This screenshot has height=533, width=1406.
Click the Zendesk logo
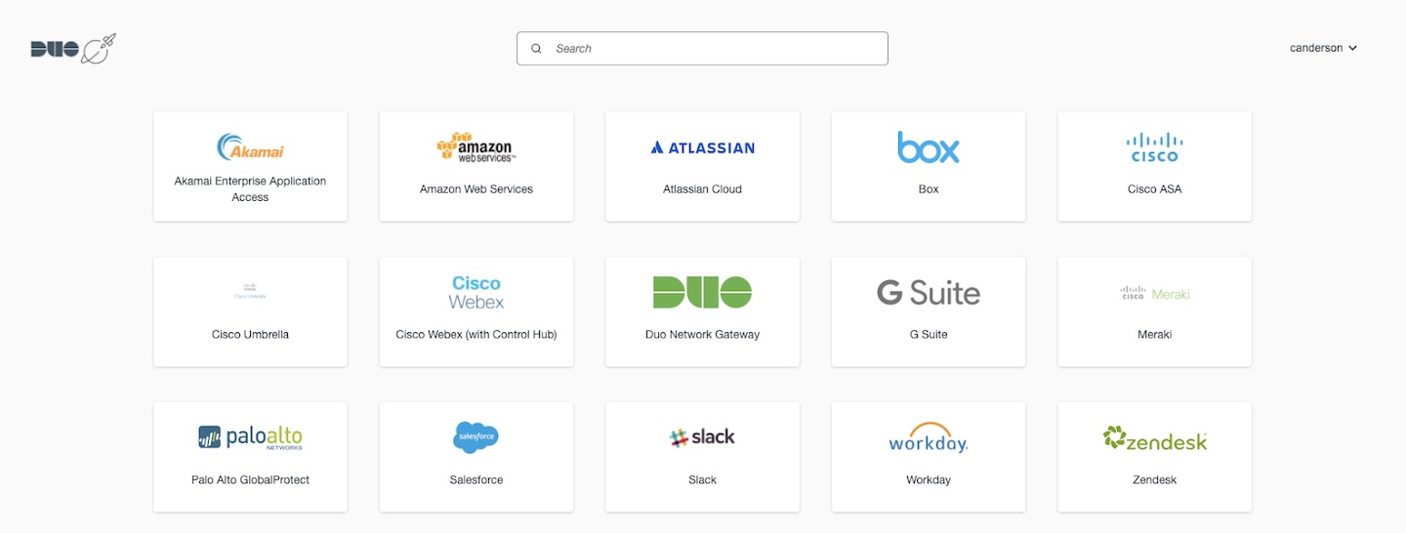[x=1154, y=438]
